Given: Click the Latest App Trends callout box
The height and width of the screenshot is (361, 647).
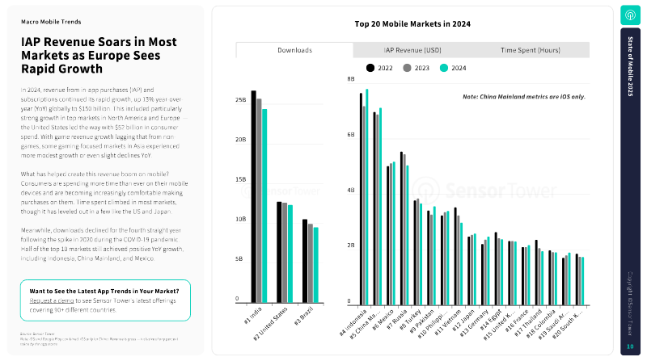Looking at the screenshot, I should (x=105, y=300).
